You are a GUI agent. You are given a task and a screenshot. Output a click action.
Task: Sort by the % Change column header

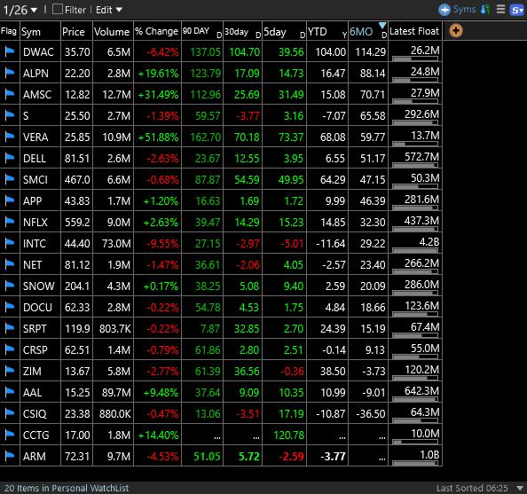tap(157, 31)
